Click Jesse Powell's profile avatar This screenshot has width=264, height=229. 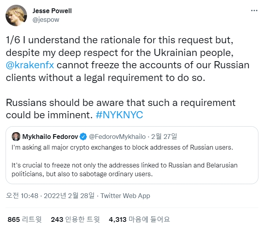pyautogui.click(x=16, y=15)
